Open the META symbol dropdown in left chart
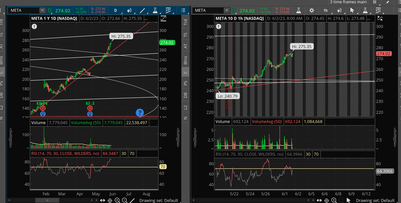This screenshot has height=203, width=401. click(42, 10)
